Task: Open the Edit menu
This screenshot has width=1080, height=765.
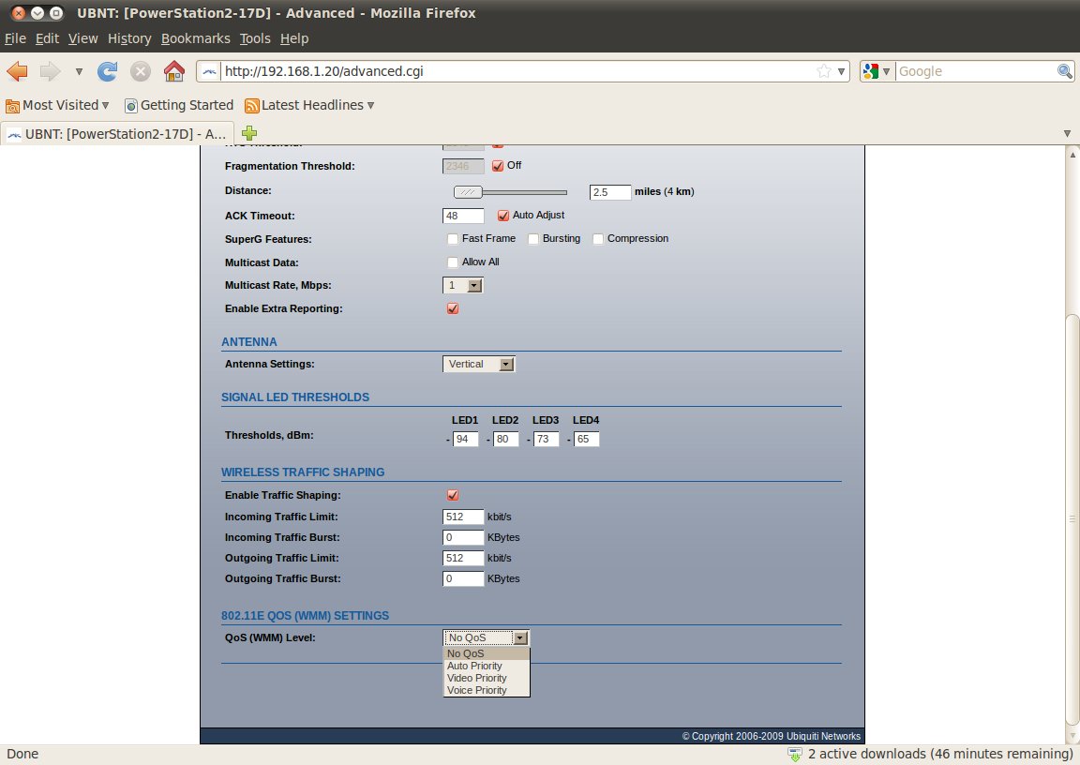Action: coord(47,38)
